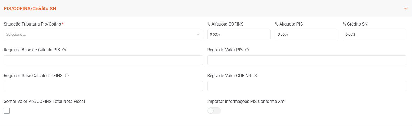Click the Situação Tributária Pis/Cofins label
412x126 pixels.
click(x=32, y=24)
